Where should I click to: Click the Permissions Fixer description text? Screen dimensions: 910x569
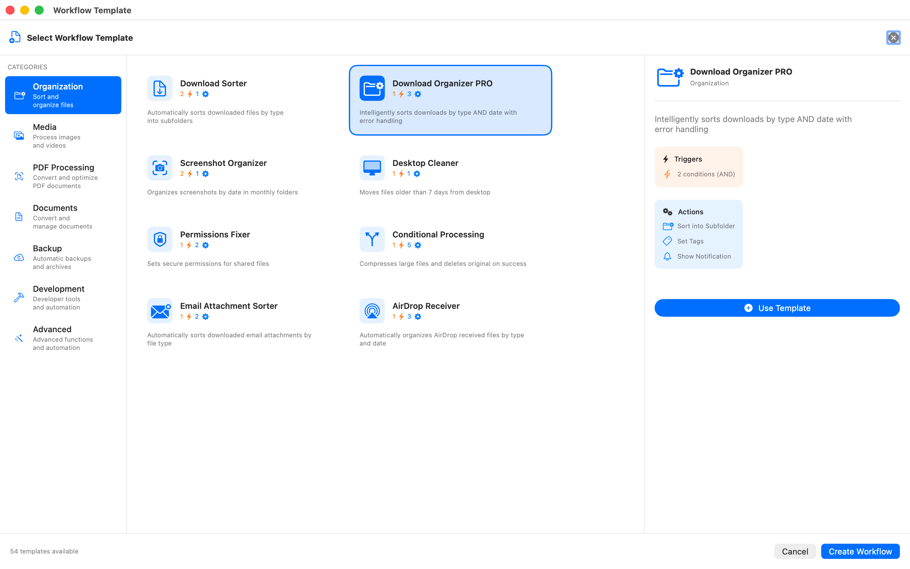click(208, 264)
